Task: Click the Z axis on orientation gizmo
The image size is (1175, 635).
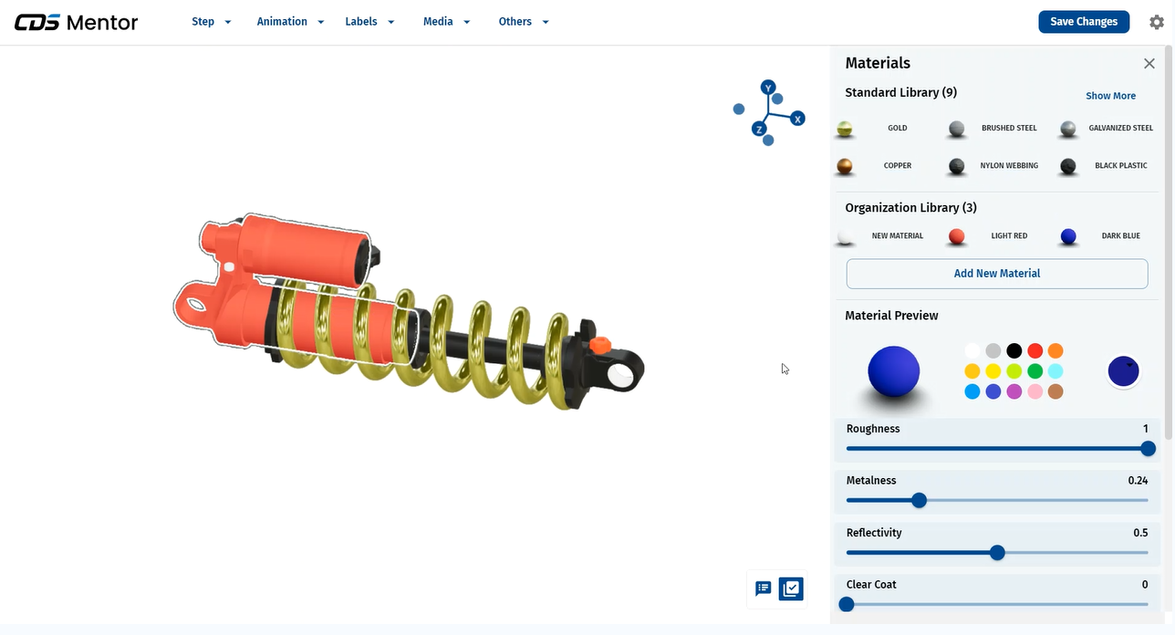Action: pyautogui.click(x=758, y=130)
